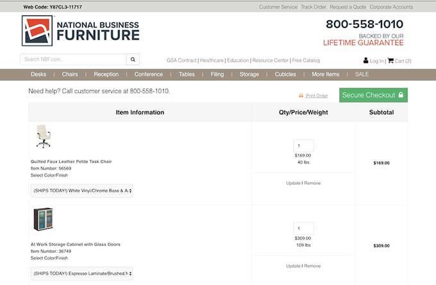Open the Resource Center link

click(271, 60)
